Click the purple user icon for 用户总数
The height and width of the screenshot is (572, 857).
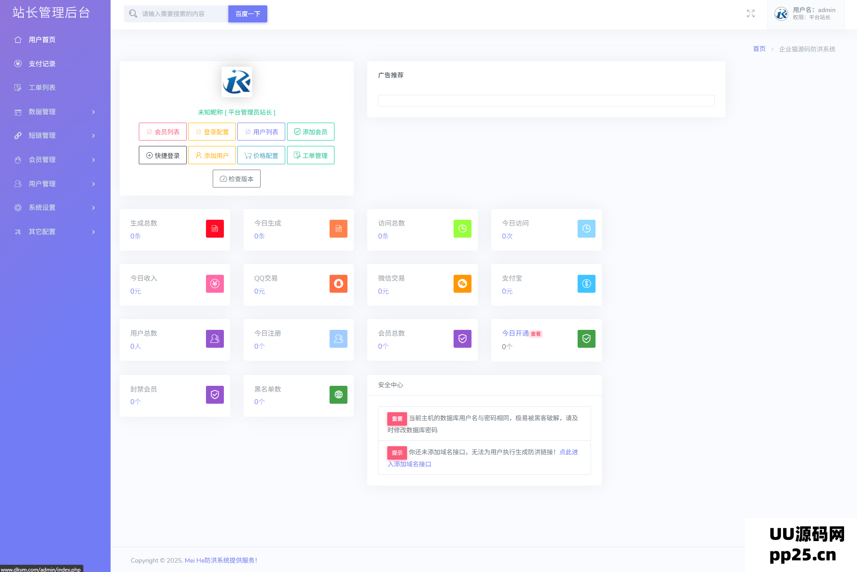214,339
